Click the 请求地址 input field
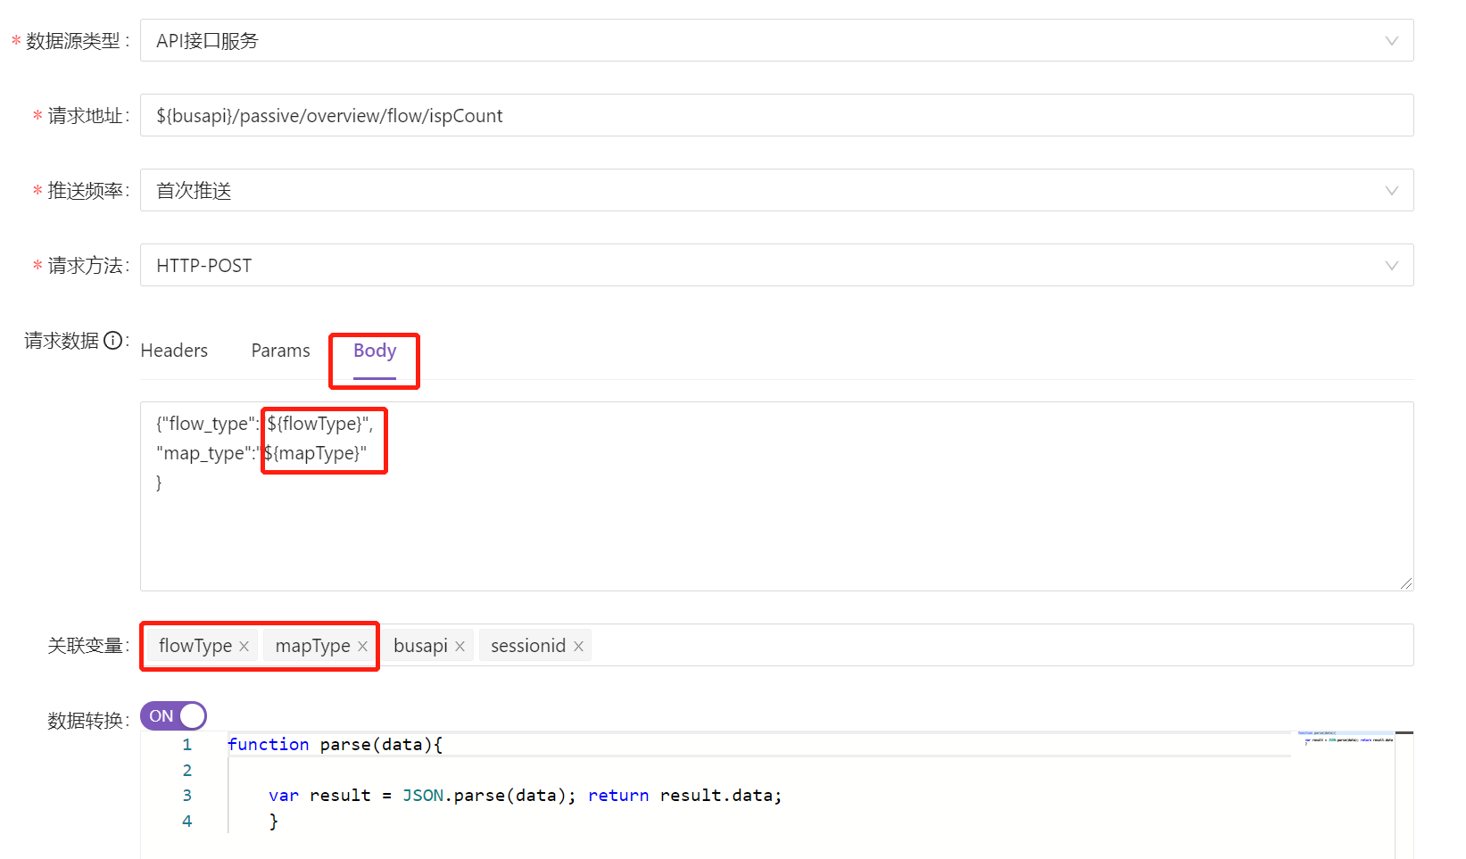 [776, 115]
